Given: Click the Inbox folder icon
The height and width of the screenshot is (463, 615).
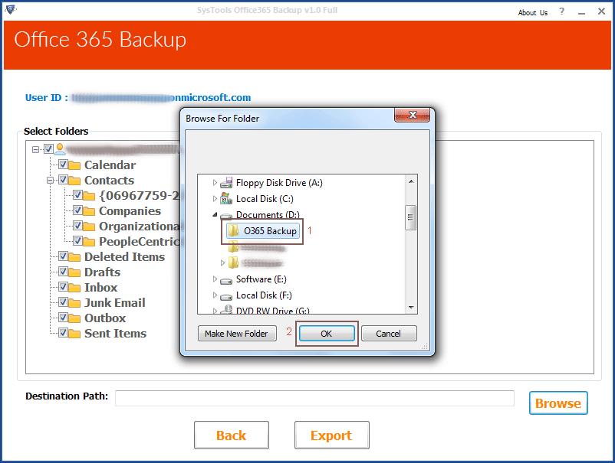Looking at the screenshot, I should 75,288.
